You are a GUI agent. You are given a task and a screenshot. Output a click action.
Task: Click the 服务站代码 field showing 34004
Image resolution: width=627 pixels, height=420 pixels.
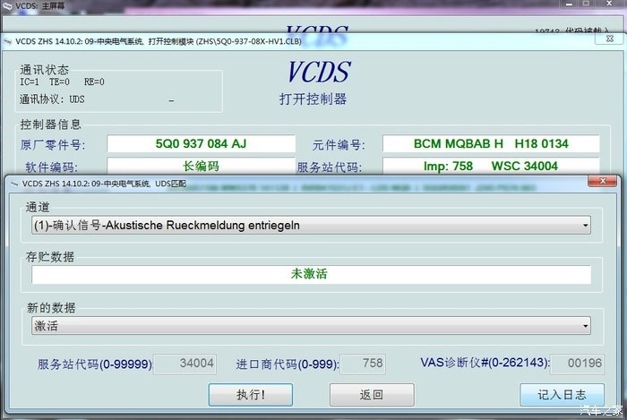(x=185, y=364)
